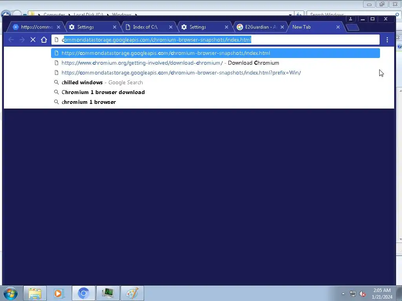Click the Show desktop strip after the taskbar clock

(399, 294)
